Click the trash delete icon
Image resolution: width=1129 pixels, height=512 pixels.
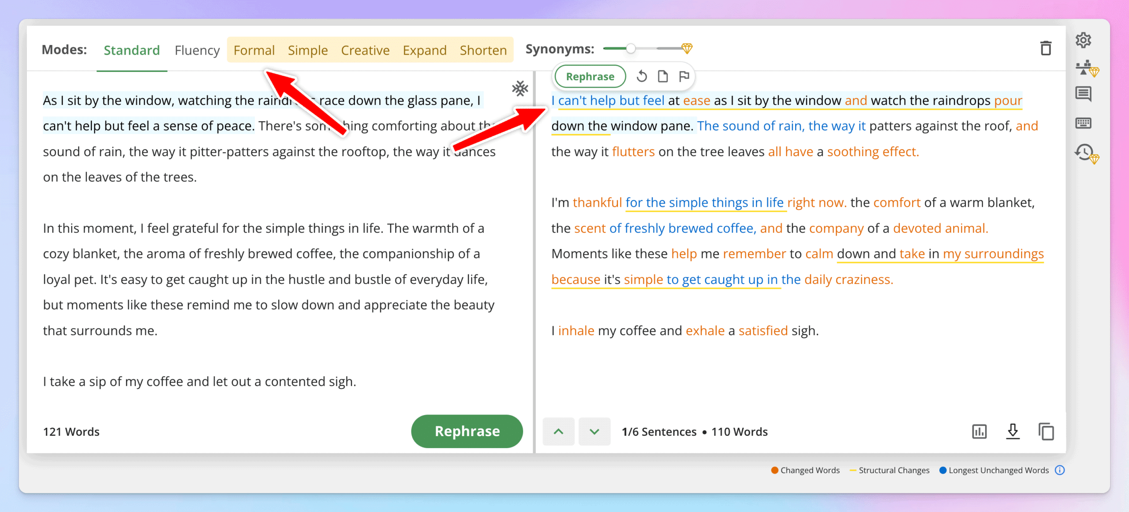[1046, 49]
